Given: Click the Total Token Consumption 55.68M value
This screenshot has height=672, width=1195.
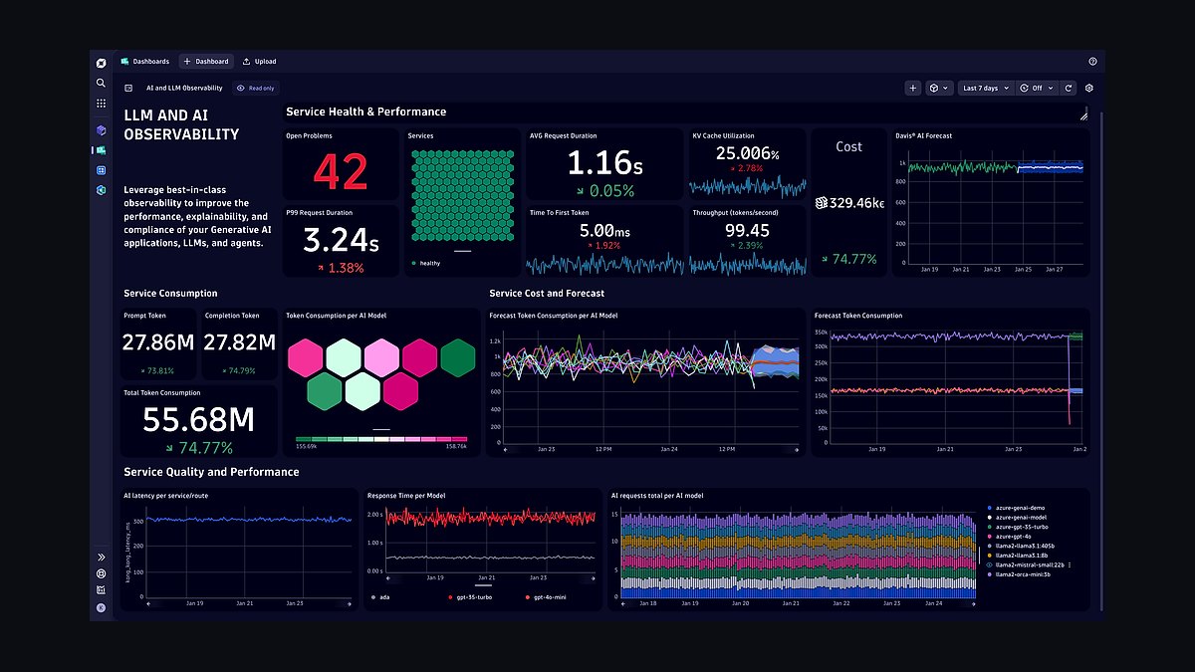Looking at the screenshot, I should 198,420.
